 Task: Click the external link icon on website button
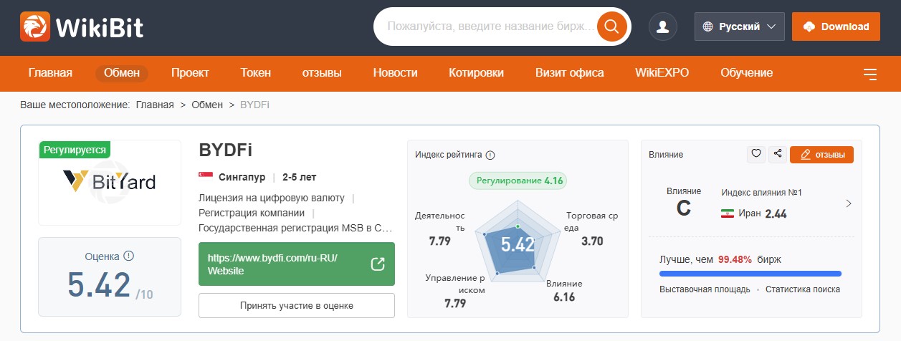pos(378,264)
